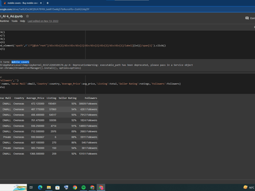
Task: Click the Private cell in the 930.666667 row
Action: click(x=7, y=137)
